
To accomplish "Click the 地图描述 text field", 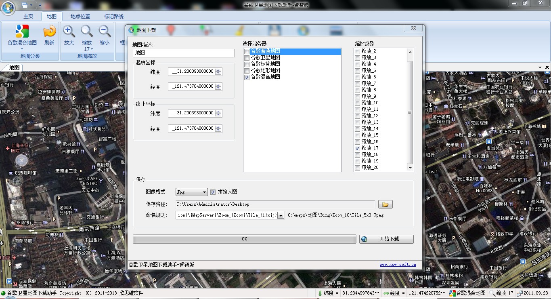I will coord(184,53).
